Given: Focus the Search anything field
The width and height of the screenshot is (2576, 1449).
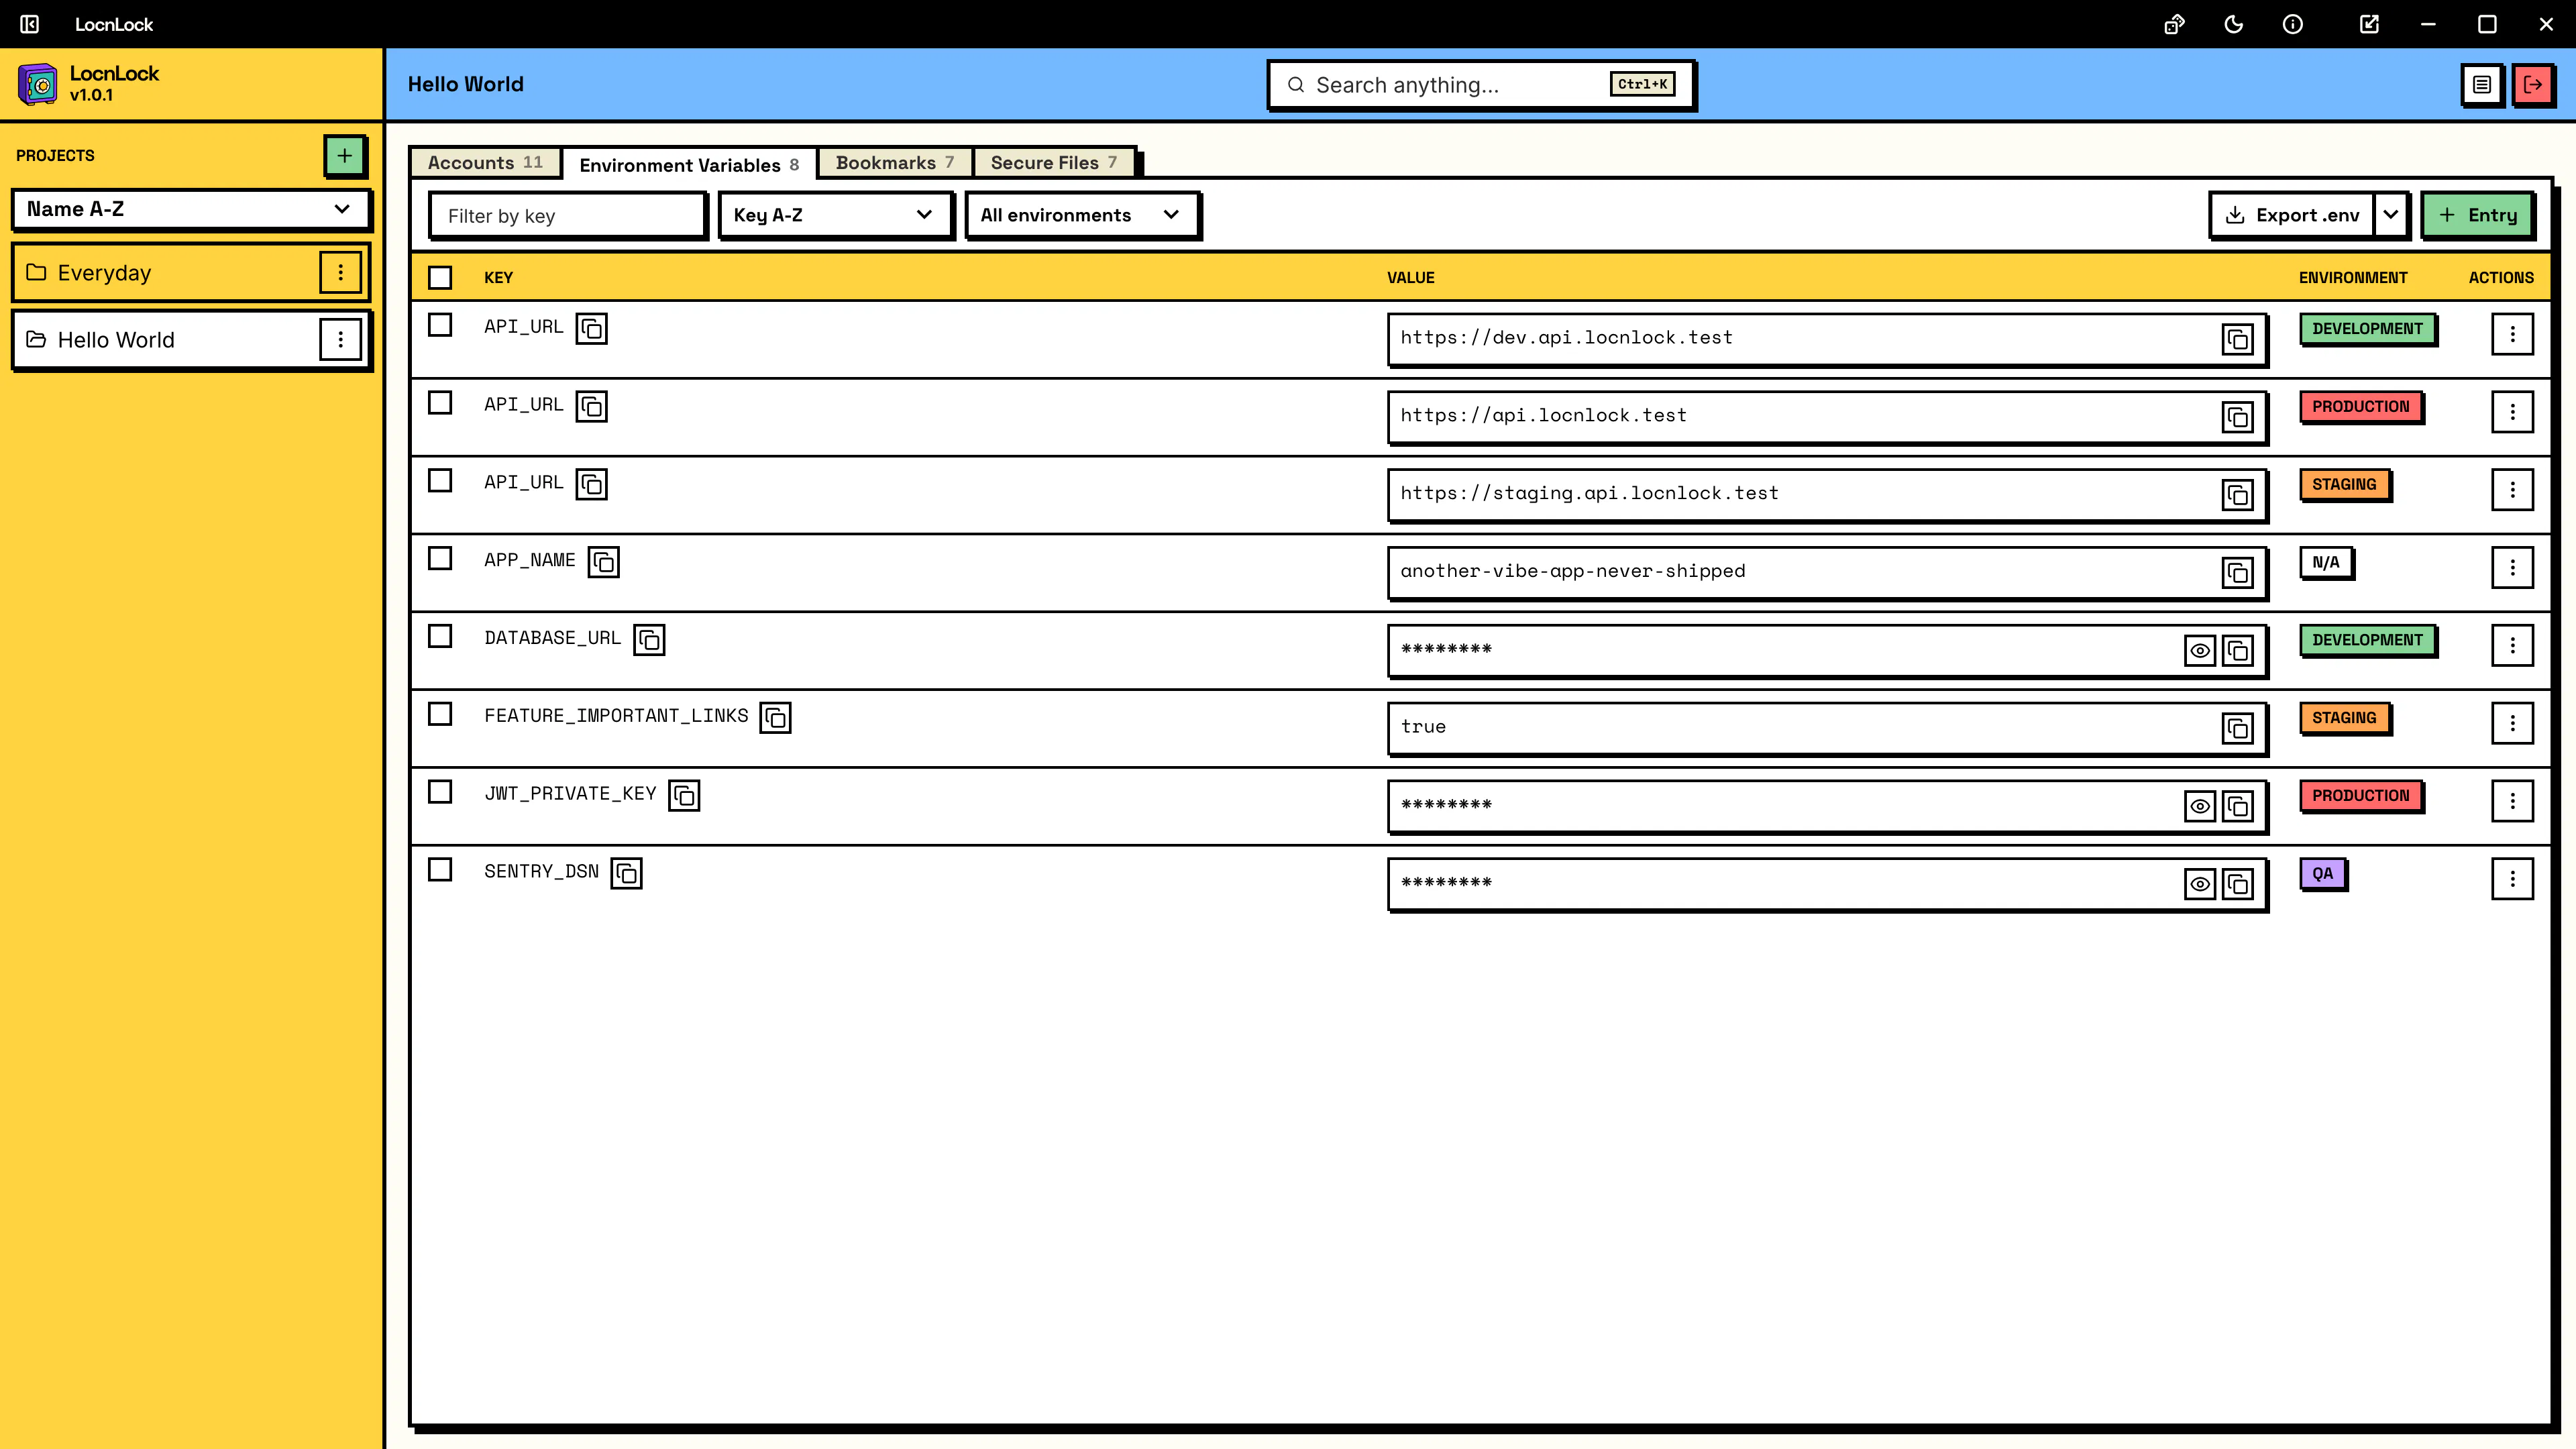Looking at the screenshot, I should pyautogui.click(x=1480, y=85).
